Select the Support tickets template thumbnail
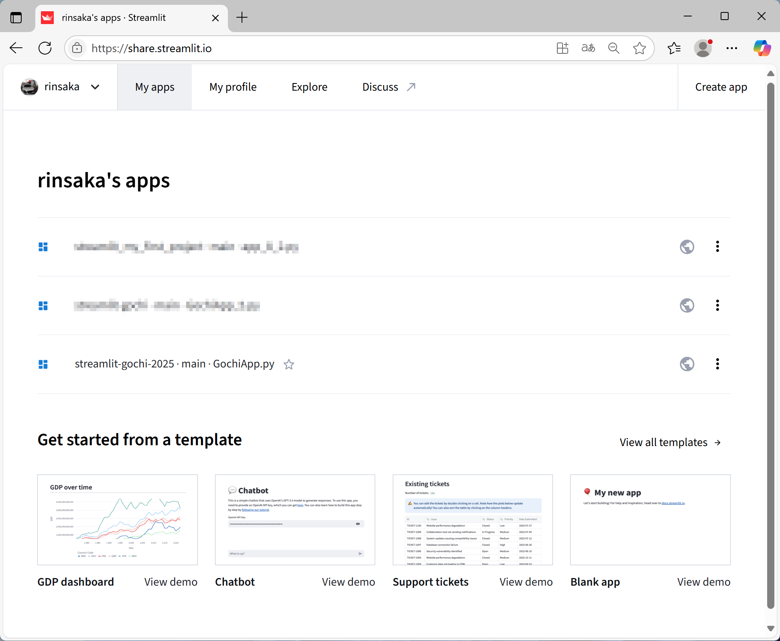 click(x=473, y=520)
